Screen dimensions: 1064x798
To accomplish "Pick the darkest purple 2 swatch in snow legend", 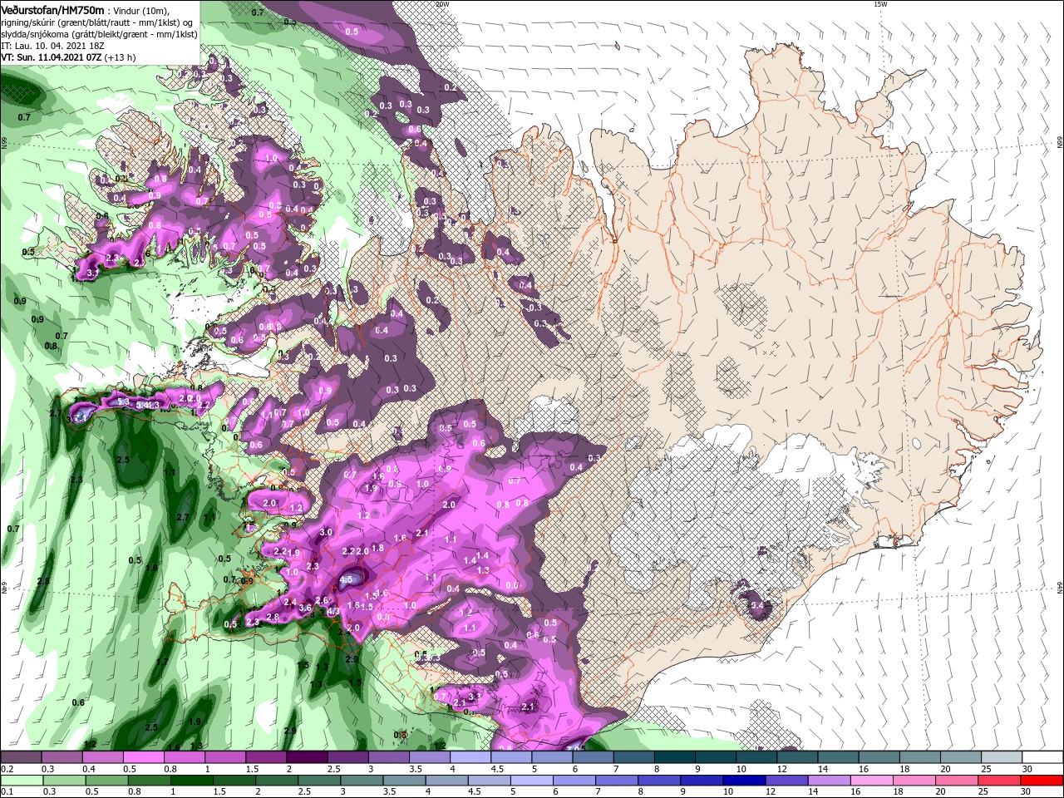I will (306, 757).
